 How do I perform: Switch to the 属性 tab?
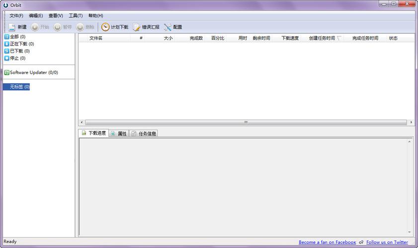[119, 133]
